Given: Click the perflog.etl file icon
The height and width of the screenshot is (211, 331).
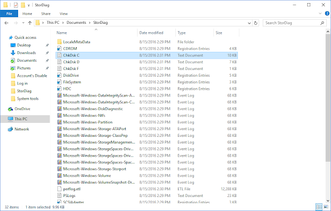Looking at the screenshot, I should coord(59,189).
